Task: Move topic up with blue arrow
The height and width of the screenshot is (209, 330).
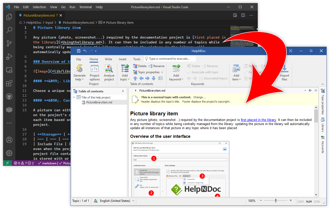Action: click(135, 78)
